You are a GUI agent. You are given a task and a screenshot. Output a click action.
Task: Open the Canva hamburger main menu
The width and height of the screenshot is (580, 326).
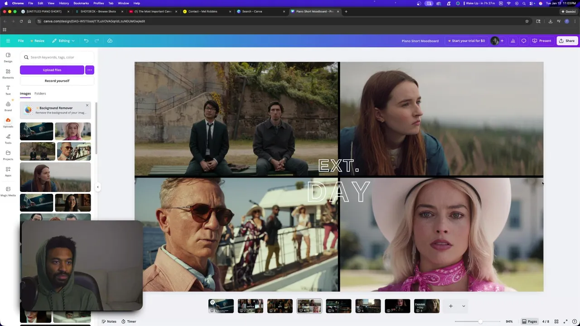(8, 41)
